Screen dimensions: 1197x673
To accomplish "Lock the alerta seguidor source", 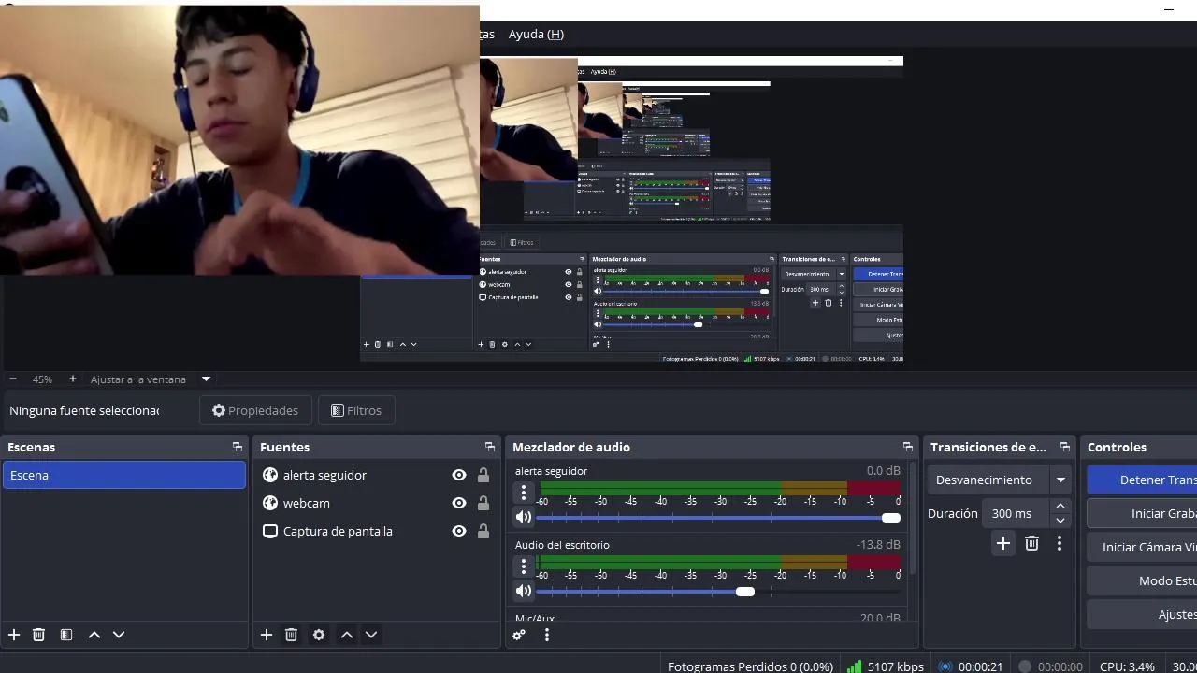I will click(x=483, y=475).
